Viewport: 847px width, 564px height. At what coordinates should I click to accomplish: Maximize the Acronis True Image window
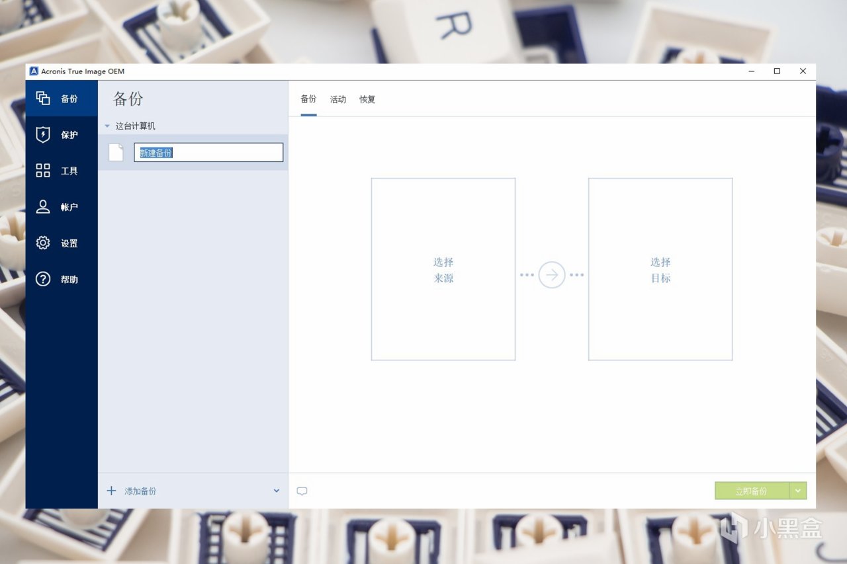click(777, 71)
